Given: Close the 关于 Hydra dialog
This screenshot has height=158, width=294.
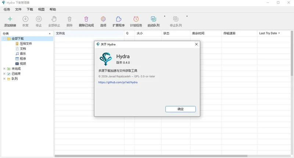Looking at the screenshot, I should (196, 44).
